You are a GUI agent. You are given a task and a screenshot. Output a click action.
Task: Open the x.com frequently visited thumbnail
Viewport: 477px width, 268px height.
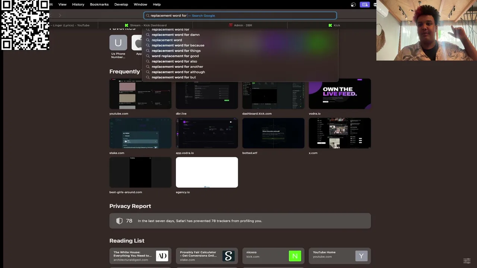click(340, 133)
